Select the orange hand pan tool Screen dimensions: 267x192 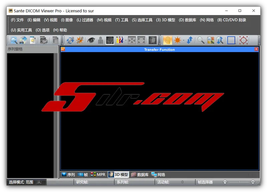point(168,40)
